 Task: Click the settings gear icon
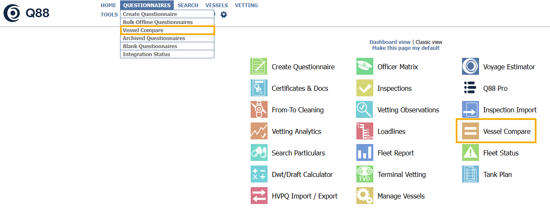[224, 14]
